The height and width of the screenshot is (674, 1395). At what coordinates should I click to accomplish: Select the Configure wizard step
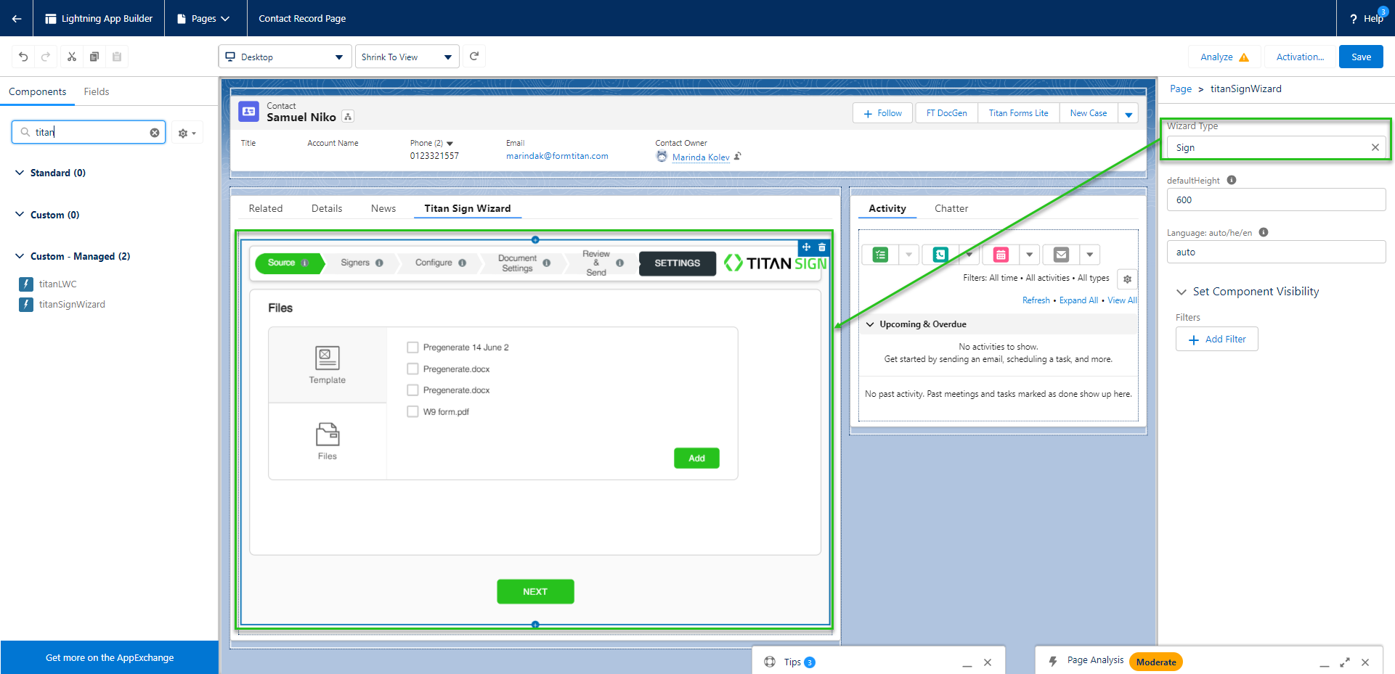coord(440,263)
